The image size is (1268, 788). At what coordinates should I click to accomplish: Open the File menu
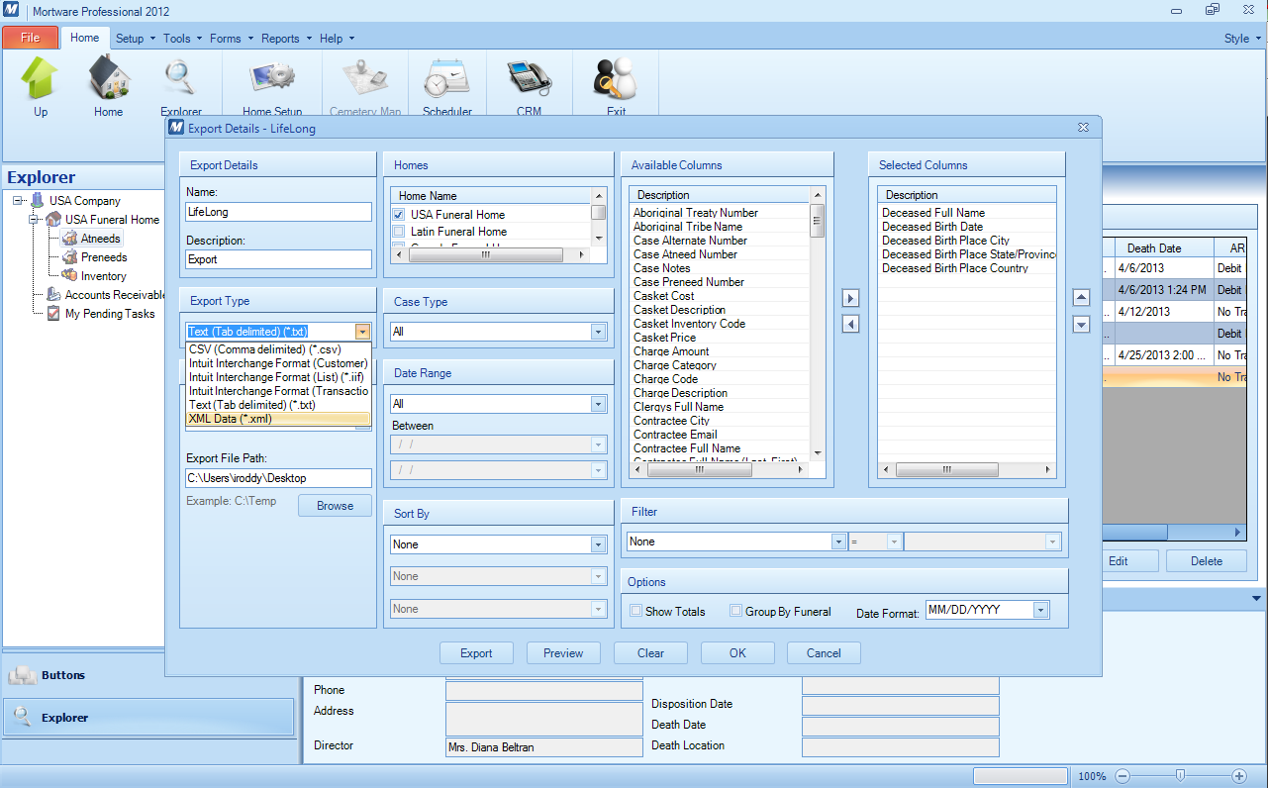[x=30, y=39]
